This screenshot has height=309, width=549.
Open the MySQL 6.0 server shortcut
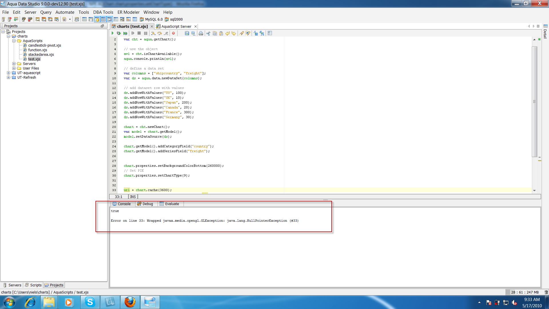coord(151,19)
